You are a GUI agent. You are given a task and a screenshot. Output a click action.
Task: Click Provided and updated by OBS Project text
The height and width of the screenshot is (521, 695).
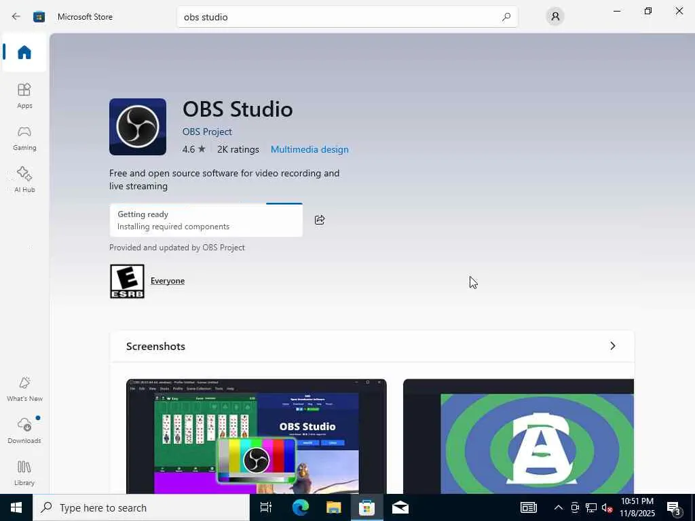(x=177, y=248)
